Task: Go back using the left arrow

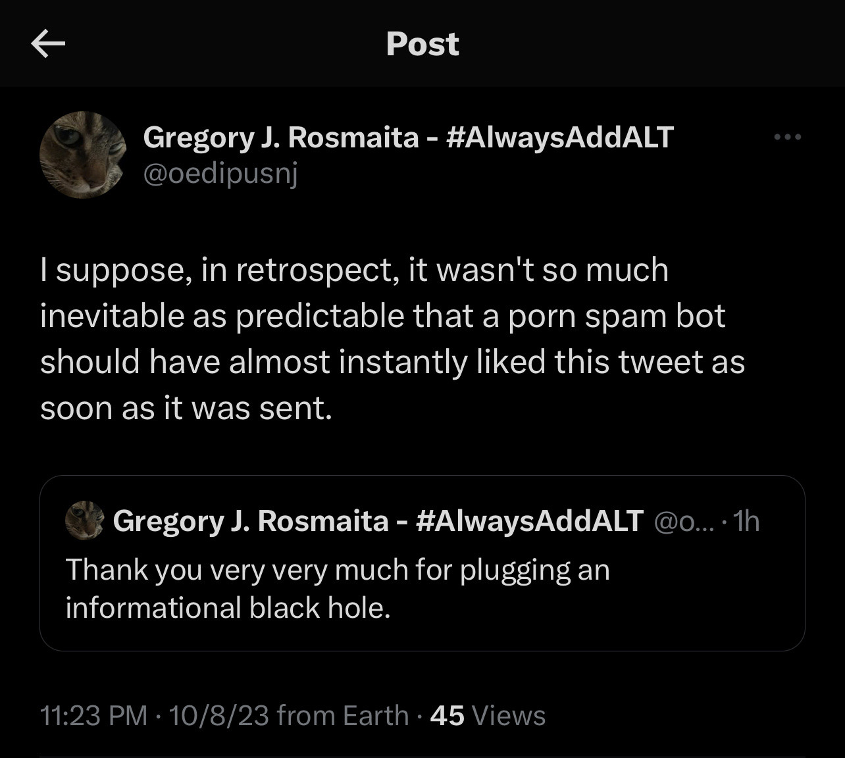Action: click(48, 44)
